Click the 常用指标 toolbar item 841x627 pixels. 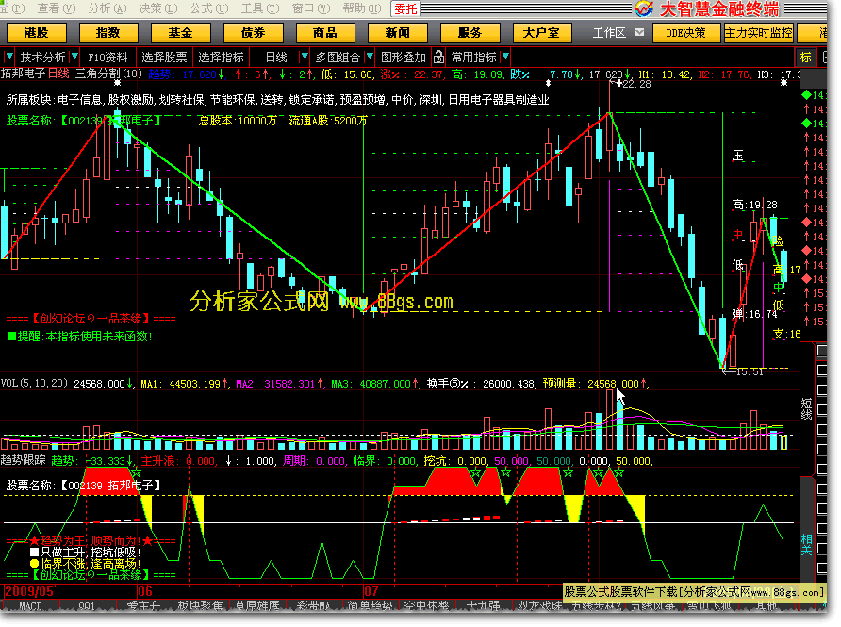tap(473, 58)
